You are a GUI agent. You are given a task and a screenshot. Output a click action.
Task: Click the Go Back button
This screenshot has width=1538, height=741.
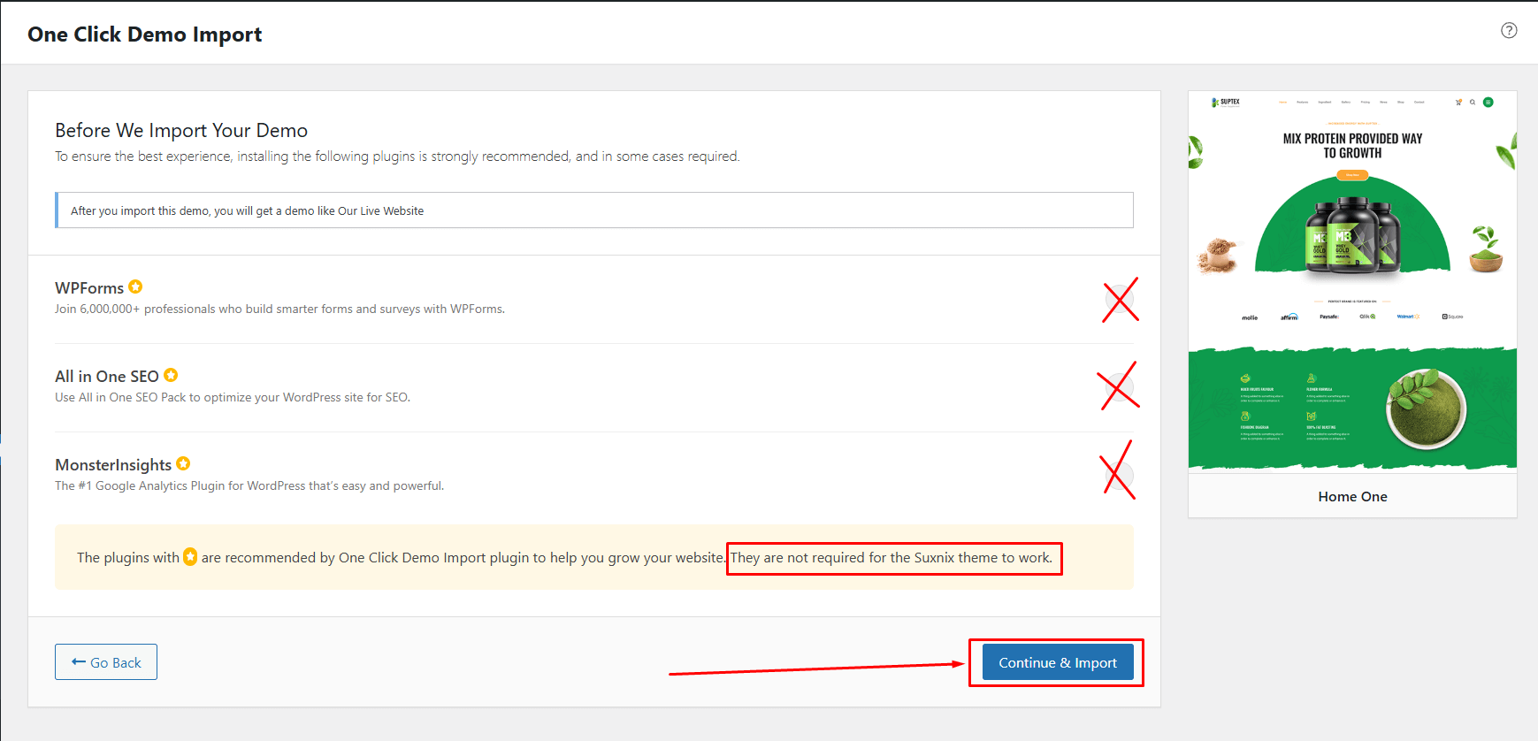click(106, 662)
